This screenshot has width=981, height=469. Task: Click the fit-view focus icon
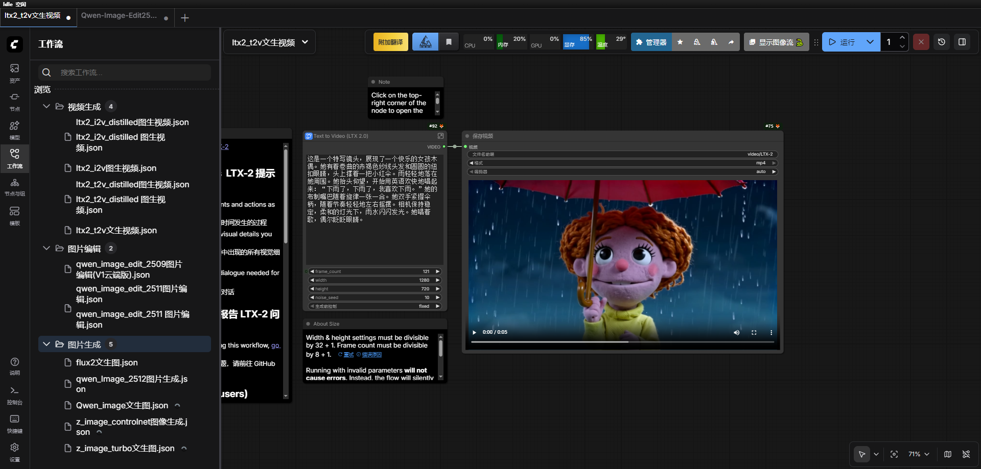894,454
